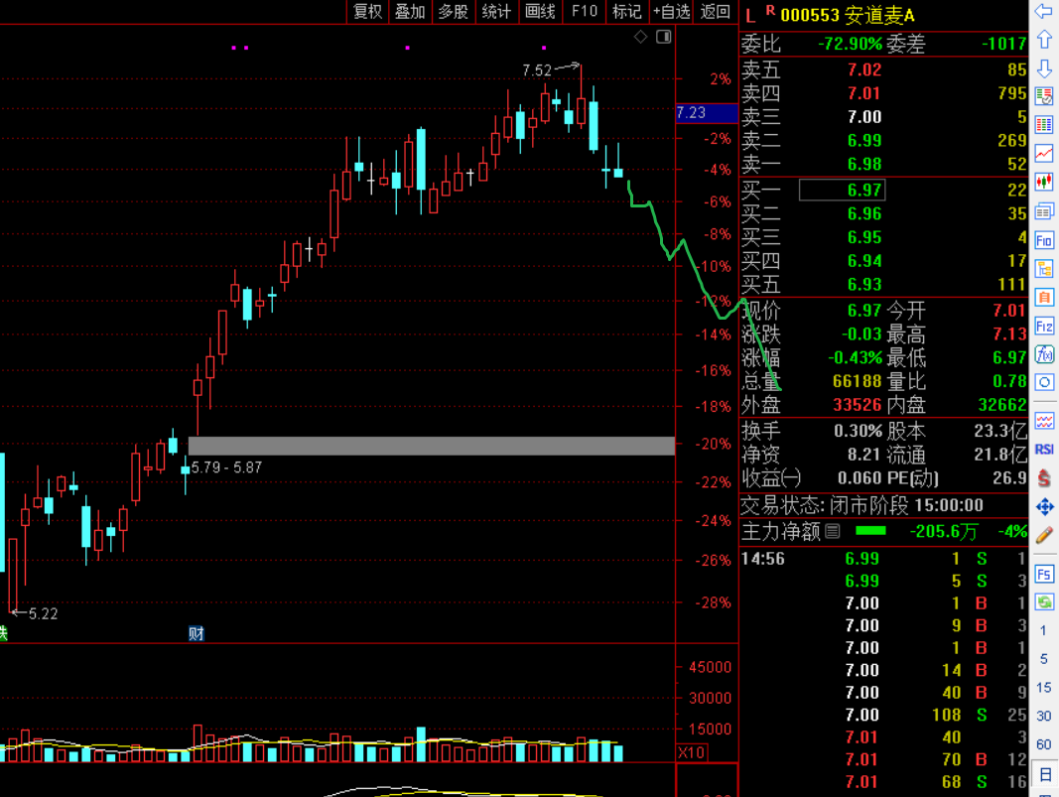Select the 买一 price 6.97 box
Viewport: 1059px width, 797px height.
tap(842, 190)
